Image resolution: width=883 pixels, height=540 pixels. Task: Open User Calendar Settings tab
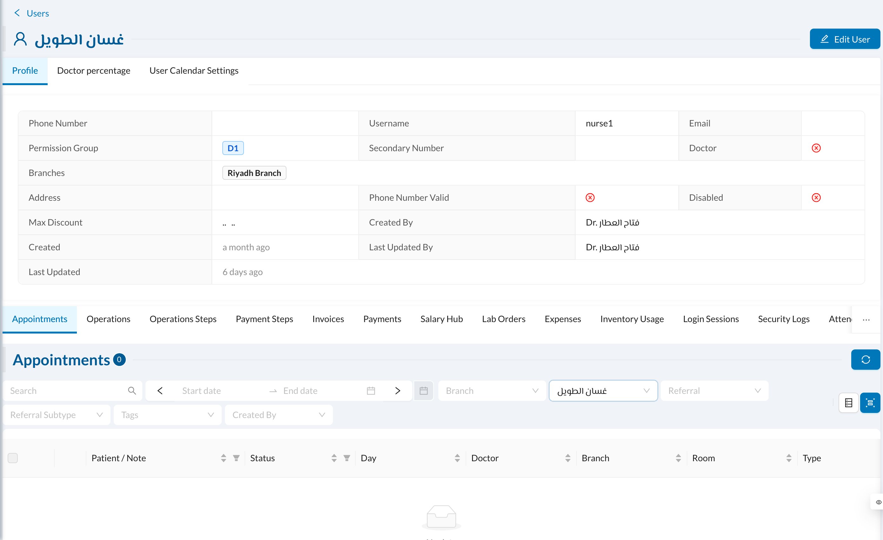(194, 71)
